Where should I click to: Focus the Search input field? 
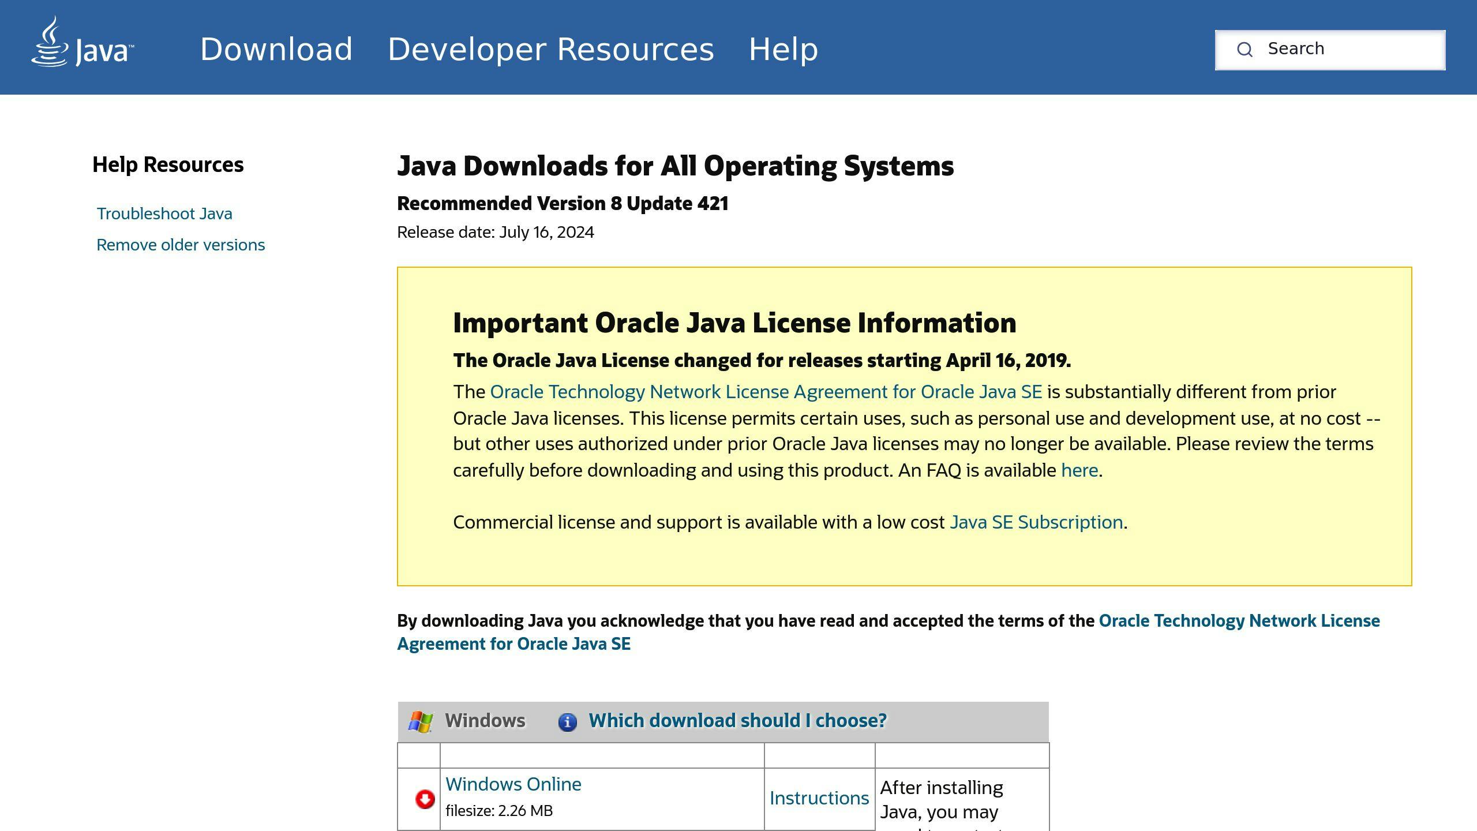(1330, 50)
